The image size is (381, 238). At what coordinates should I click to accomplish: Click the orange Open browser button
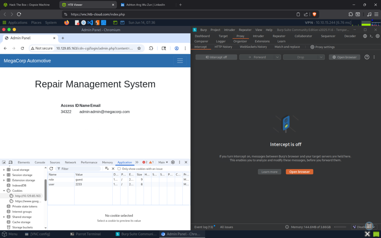point(299,172)
